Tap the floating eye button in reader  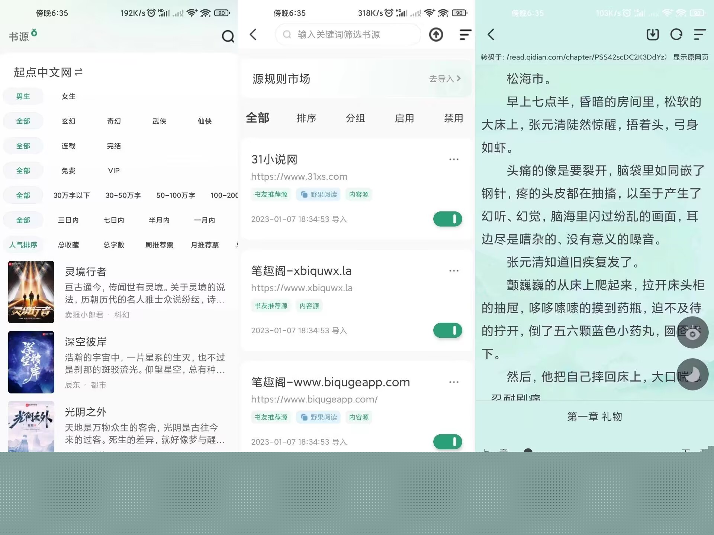(x=692, y=333)
